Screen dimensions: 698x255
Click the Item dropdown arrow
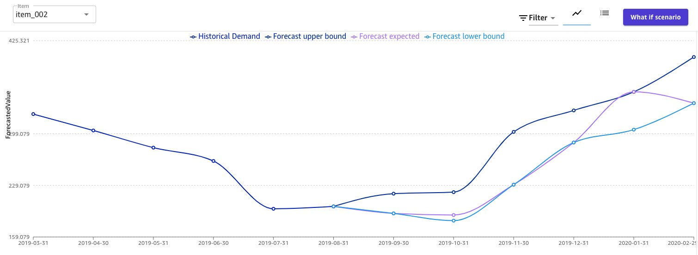tap(86, 15)
